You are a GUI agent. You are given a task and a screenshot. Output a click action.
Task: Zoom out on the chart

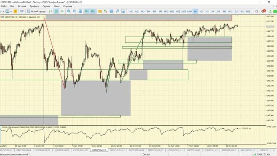[x=74, y=11]
